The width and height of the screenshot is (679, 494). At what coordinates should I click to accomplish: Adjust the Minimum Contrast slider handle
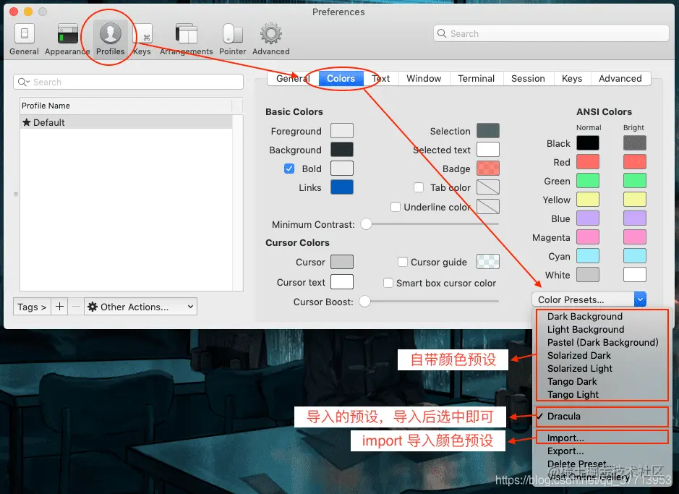tap(367, 223)
